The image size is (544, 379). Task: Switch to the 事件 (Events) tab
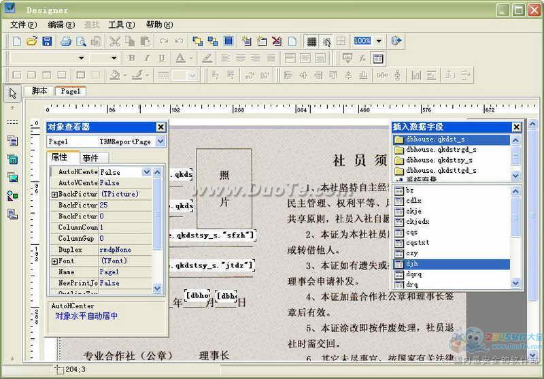pos(90,158)
